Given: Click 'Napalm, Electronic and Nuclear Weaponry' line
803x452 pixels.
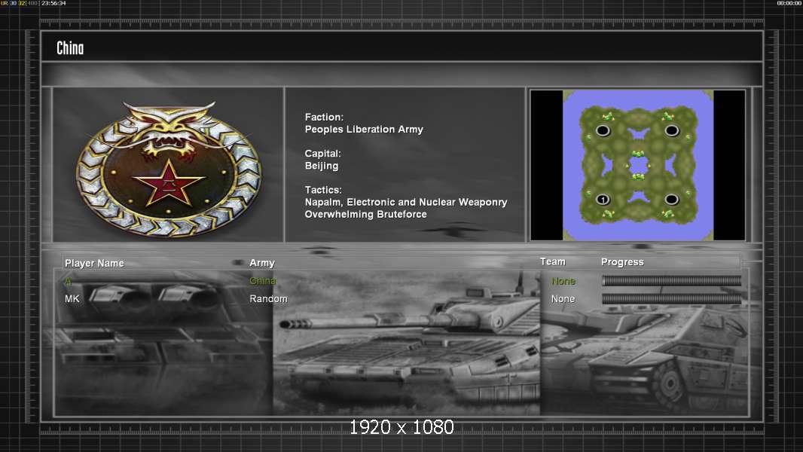Looking at the screenshot, I should coord(406,202).
